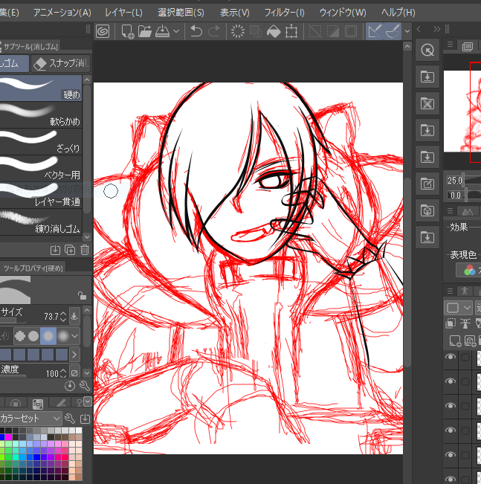Import a sub tool via download icon
Screen dimensions: 481x484
click(55, 250)
